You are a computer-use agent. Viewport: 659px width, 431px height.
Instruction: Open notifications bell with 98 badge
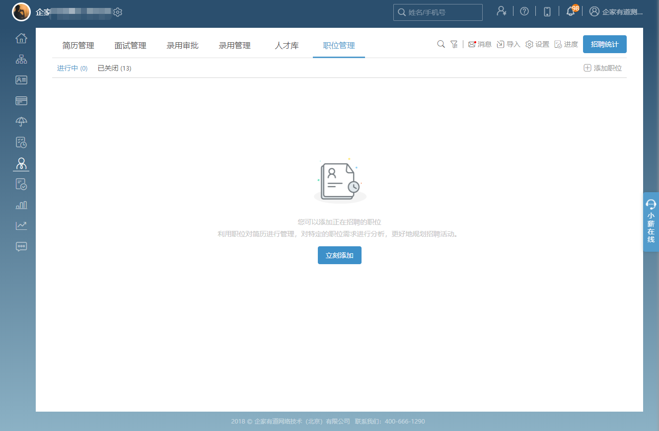click(x=572, y=10)
